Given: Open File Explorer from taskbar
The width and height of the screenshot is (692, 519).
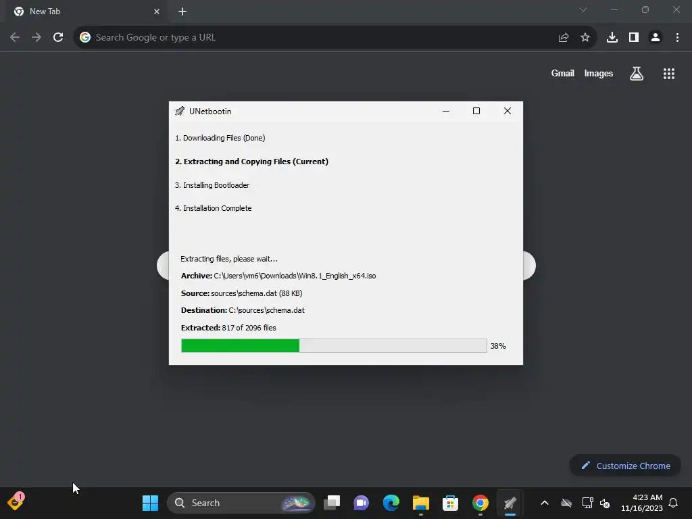Looking at the screenshot, I should (x=420, y=503).
